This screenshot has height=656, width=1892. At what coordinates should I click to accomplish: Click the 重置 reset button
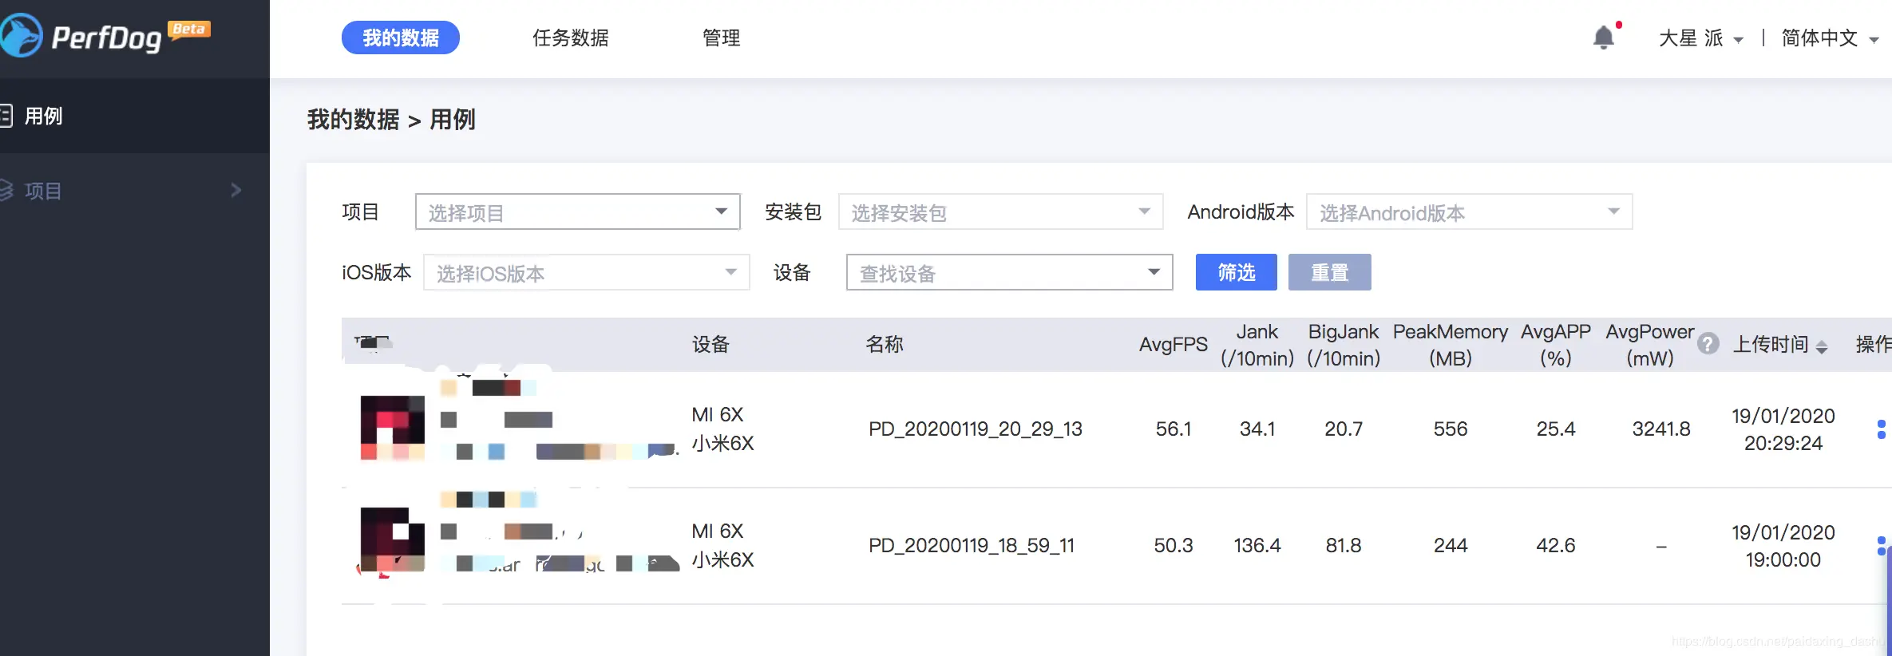point(1329,273)
